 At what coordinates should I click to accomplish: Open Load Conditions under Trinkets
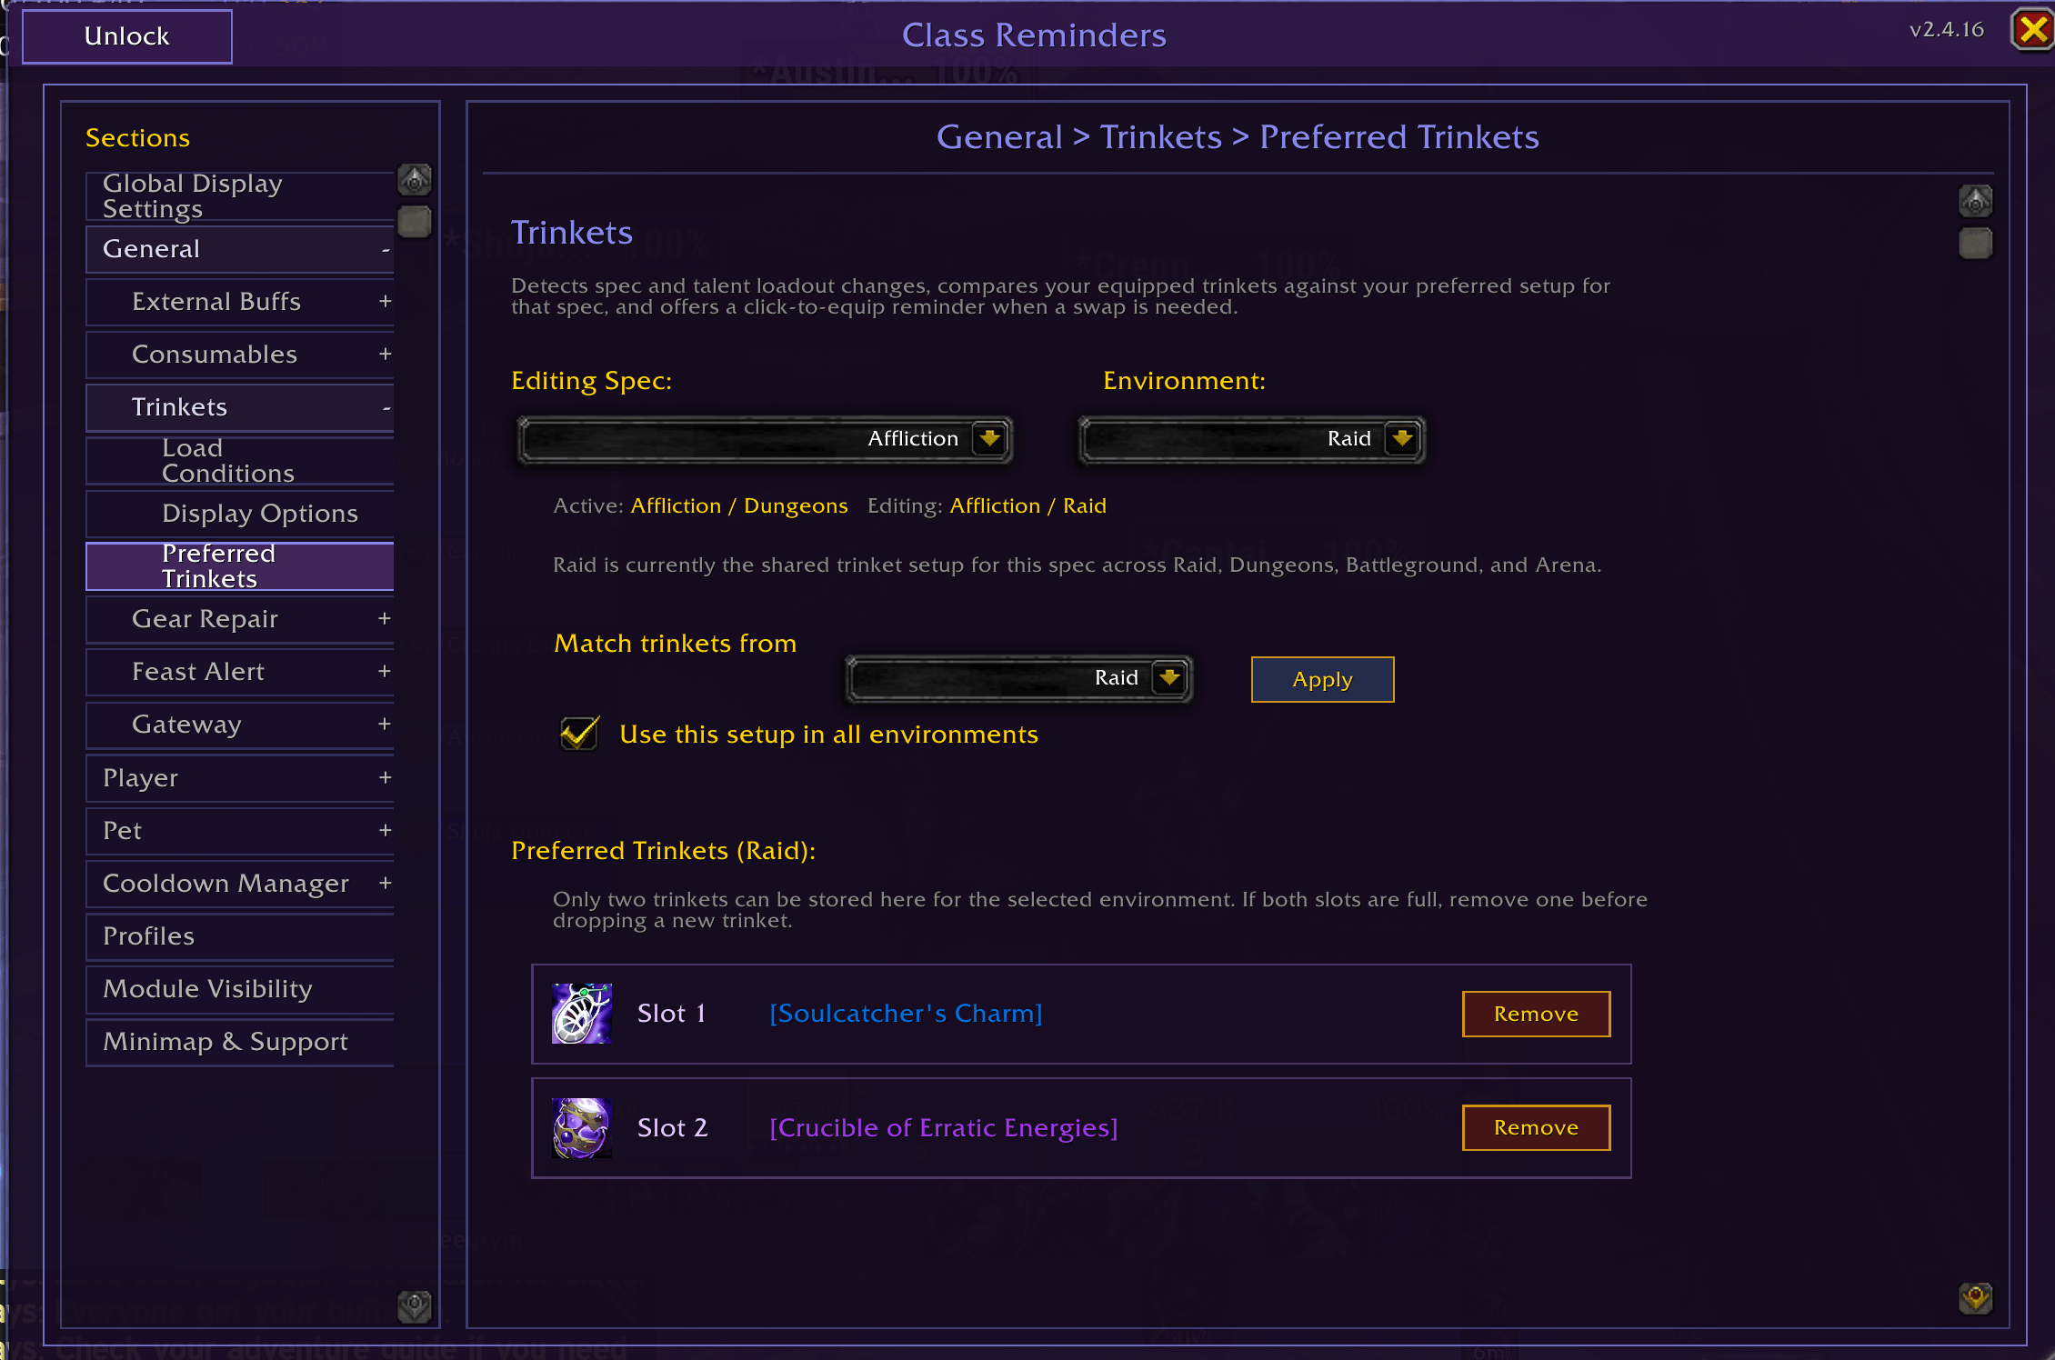click(x=240, y=461)
